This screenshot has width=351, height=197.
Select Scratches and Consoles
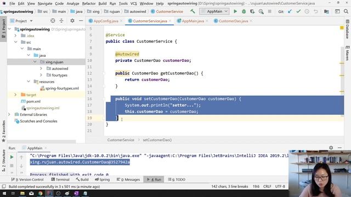(x=38, y=121)
